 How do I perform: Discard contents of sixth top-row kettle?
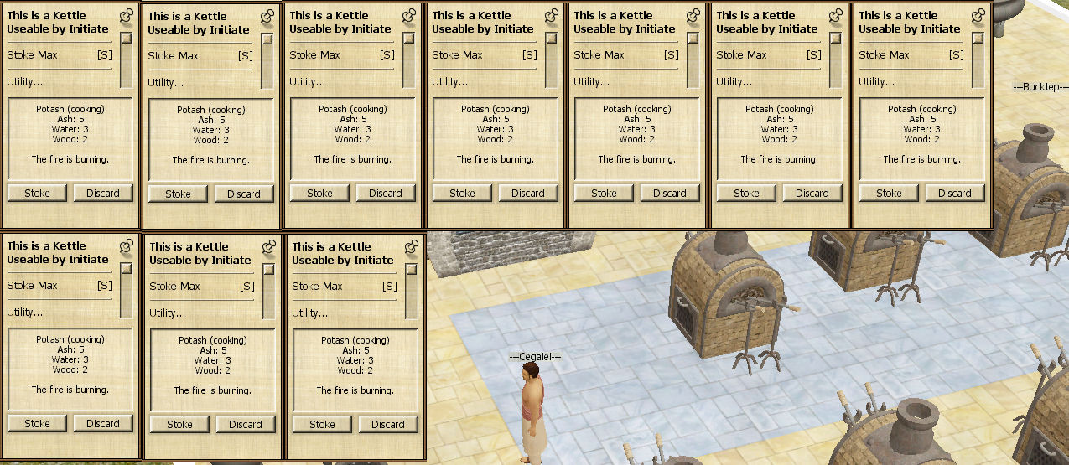click(x=812, y=193)
